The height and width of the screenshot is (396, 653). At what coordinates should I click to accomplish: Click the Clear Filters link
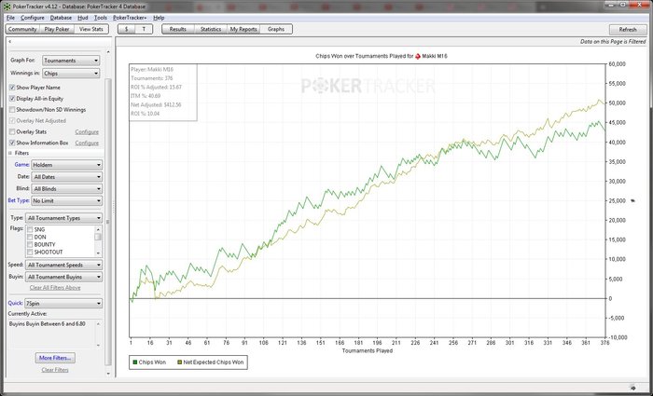55,370
